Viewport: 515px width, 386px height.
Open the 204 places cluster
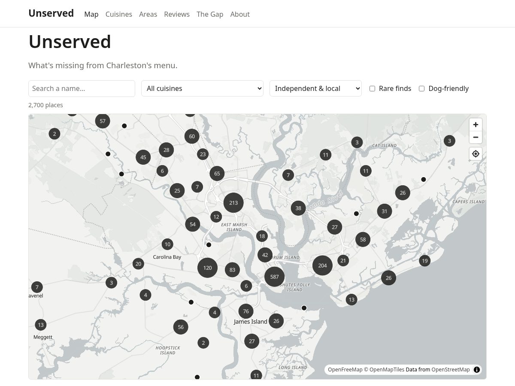(322, 265)
